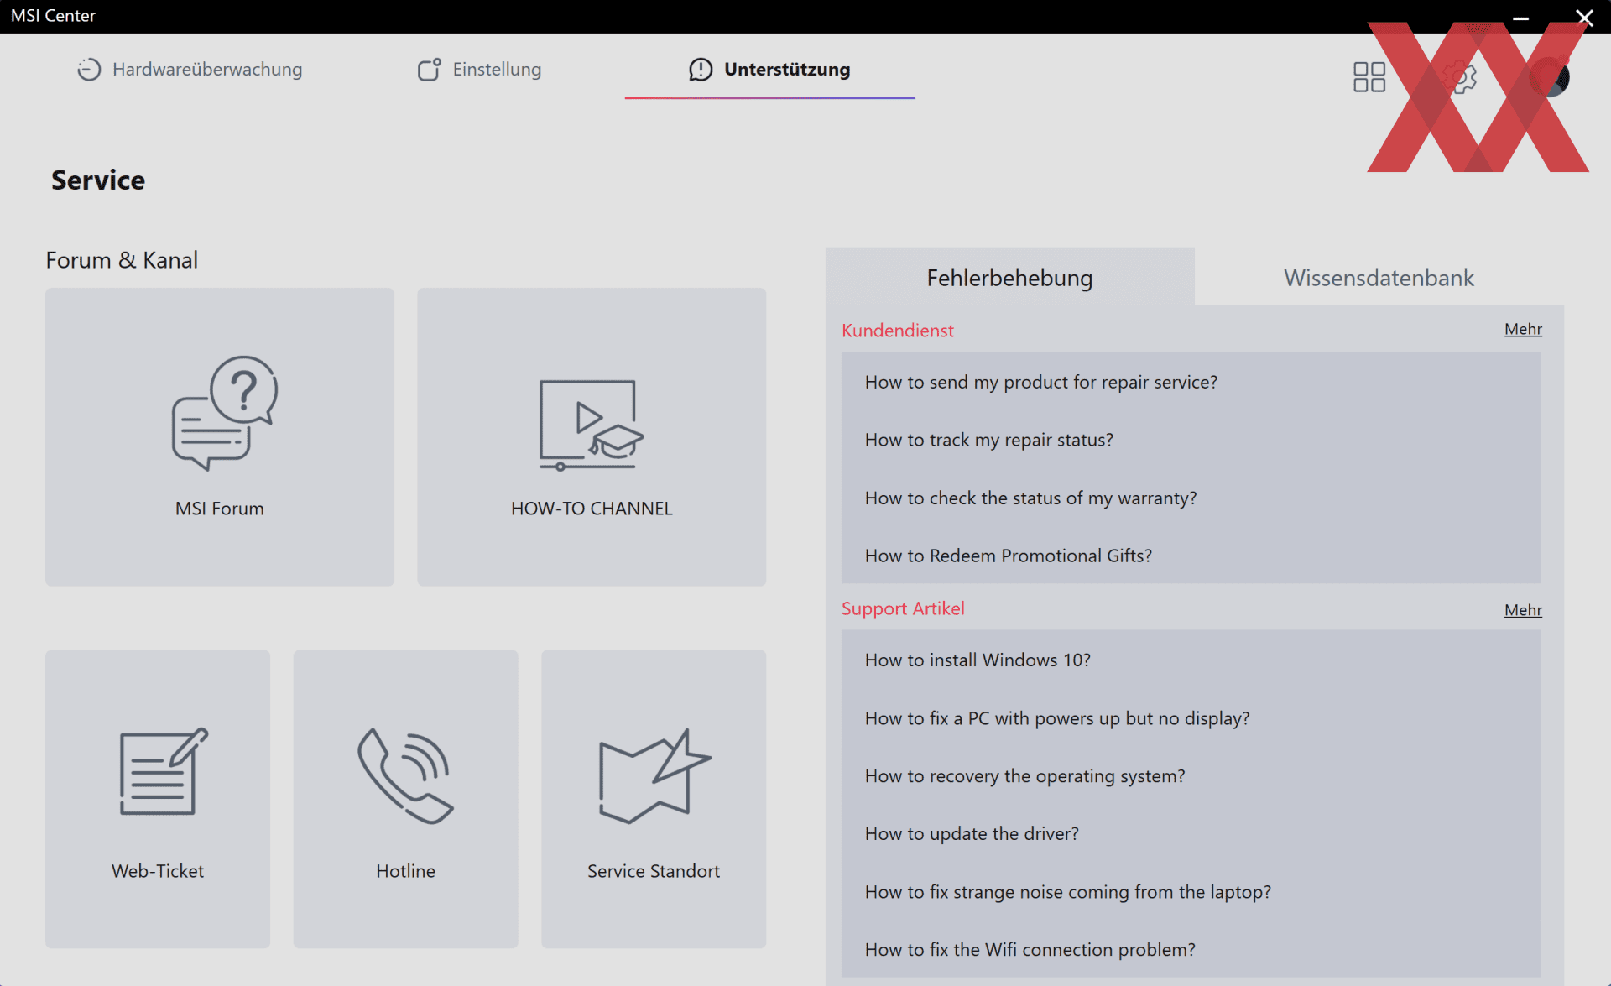Click the user profile avatar
Image resolution: width=1611 pixels, height=986 pixels.
tap(1550, 77)
